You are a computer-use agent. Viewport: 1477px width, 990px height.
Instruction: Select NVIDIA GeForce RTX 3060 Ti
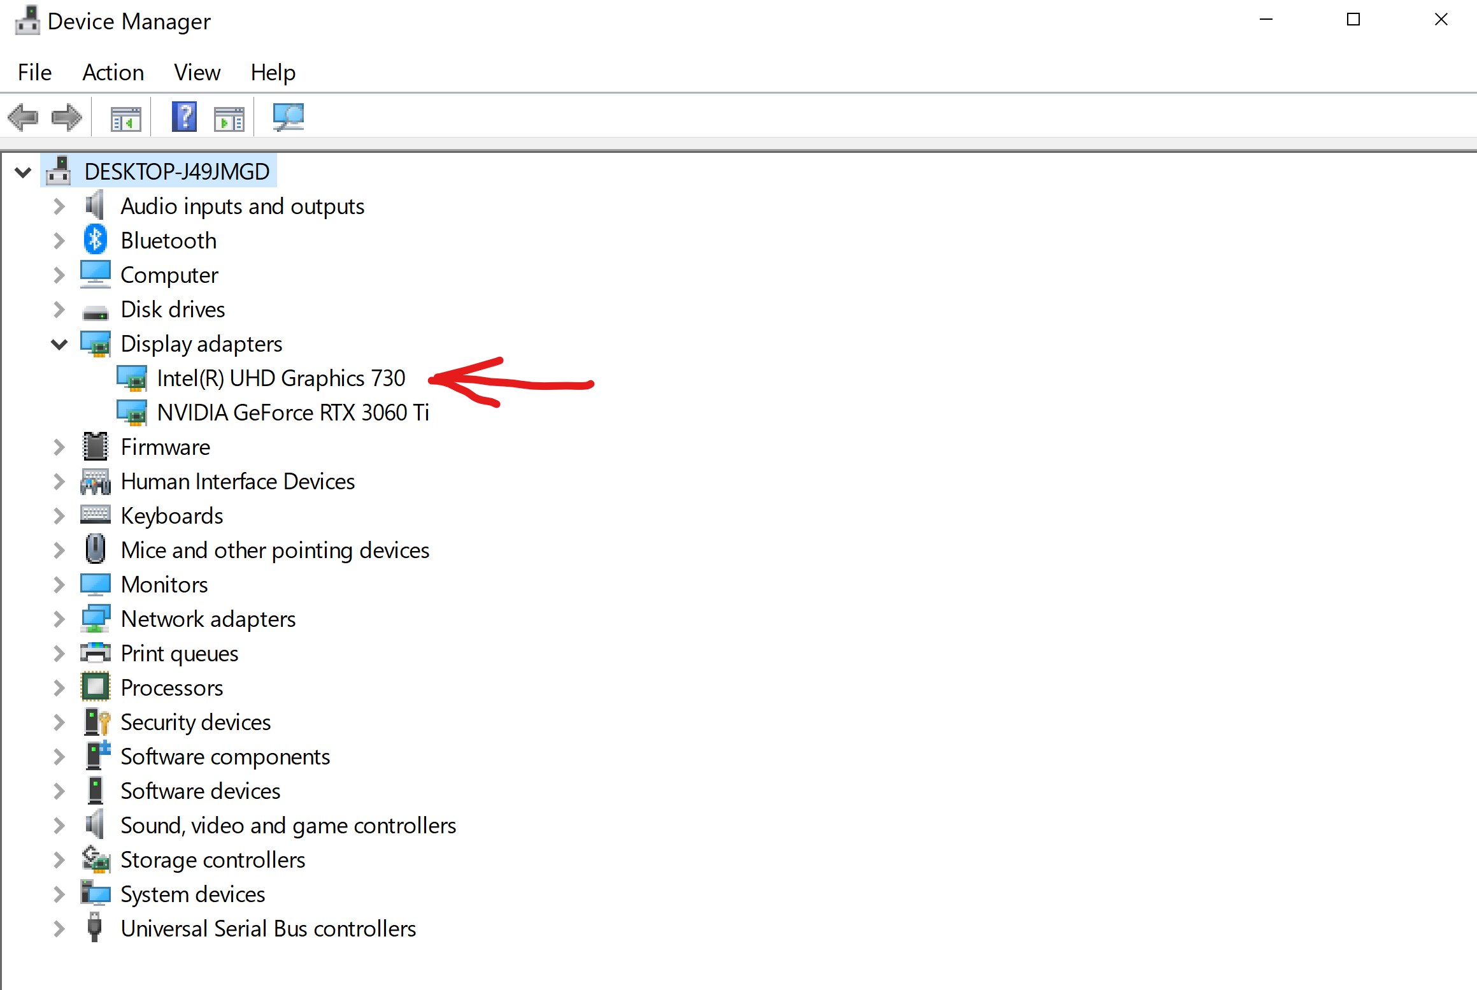293,413
